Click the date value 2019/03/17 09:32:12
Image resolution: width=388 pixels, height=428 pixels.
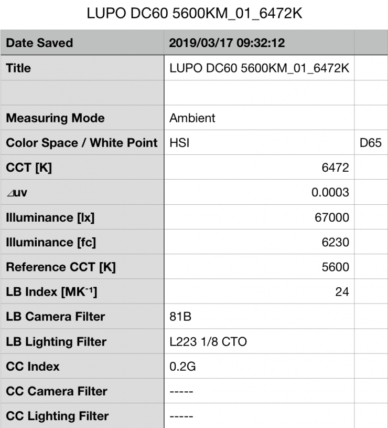227,43
